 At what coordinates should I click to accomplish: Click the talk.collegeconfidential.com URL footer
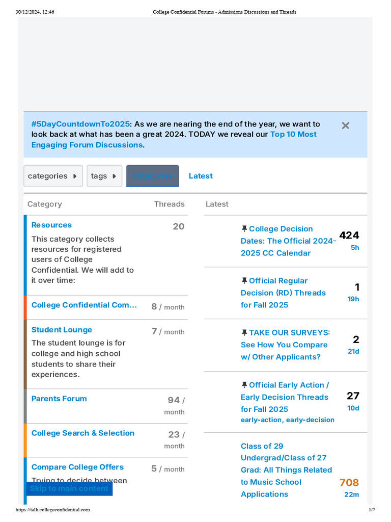(52, 509)
